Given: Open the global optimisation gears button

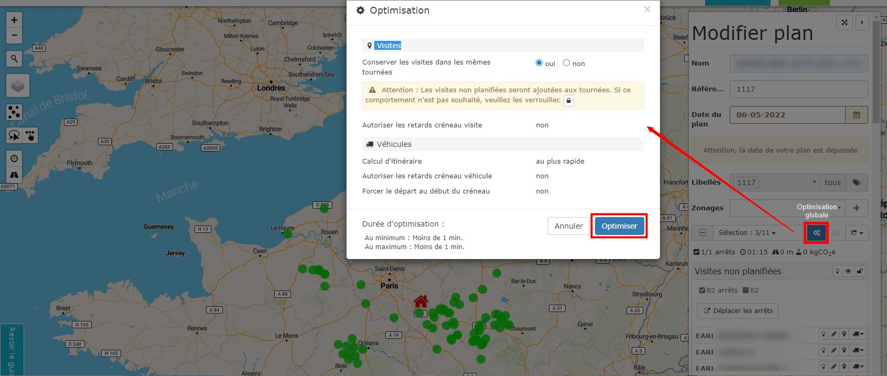Looking at the screenshot, I should click(816, 233).
